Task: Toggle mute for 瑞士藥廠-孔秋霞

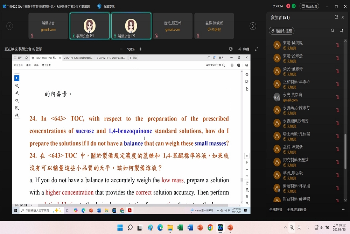Action: (338, 136)
